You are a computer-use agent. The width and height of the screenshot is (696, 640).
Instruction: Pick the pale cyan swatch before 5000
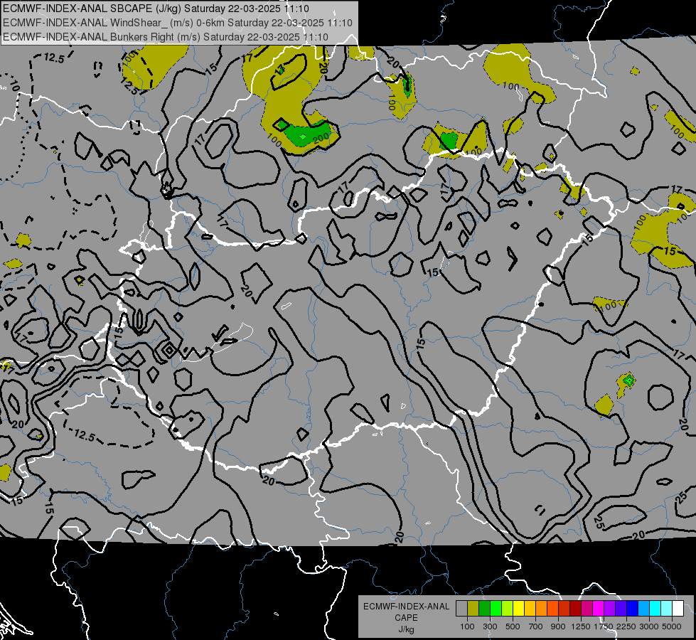[x=666, y=609]
